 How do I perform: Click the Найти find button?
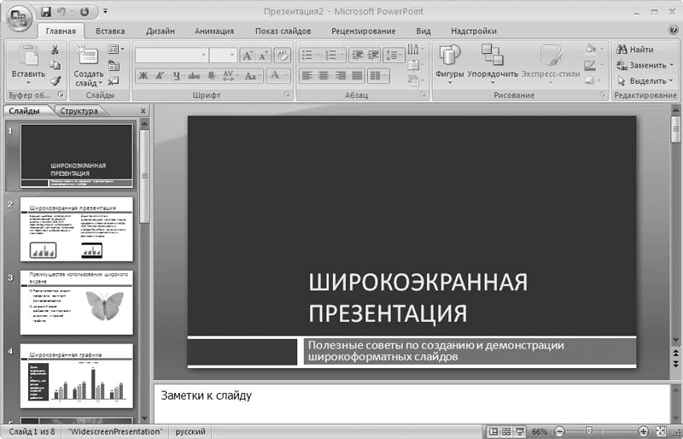click(634, 50)
